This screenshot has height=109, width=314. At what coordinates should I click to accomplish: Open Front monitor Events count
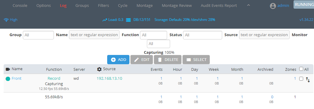click(161, 79)
